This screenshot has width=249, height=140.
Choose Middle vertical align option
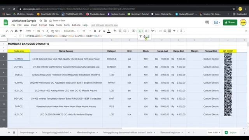click(144, 37)
